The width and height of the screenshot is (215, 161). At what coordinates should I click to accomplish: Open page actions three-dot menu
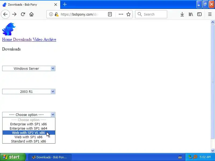coord(121,14)
